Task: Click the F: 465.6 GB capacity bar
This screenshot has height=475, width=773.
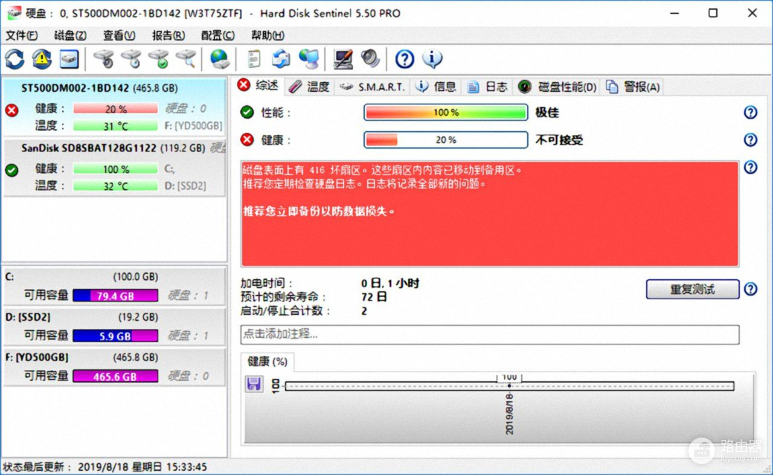Action: tap(115, 376)
